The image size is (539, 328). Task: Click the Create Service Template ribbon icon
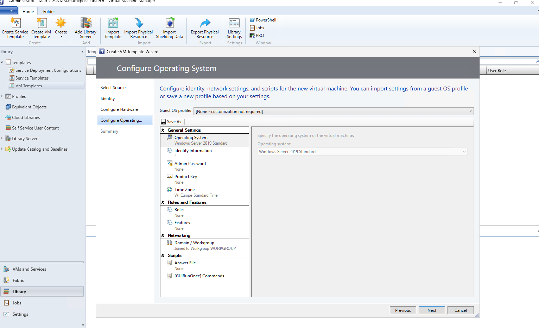[15, 28]
